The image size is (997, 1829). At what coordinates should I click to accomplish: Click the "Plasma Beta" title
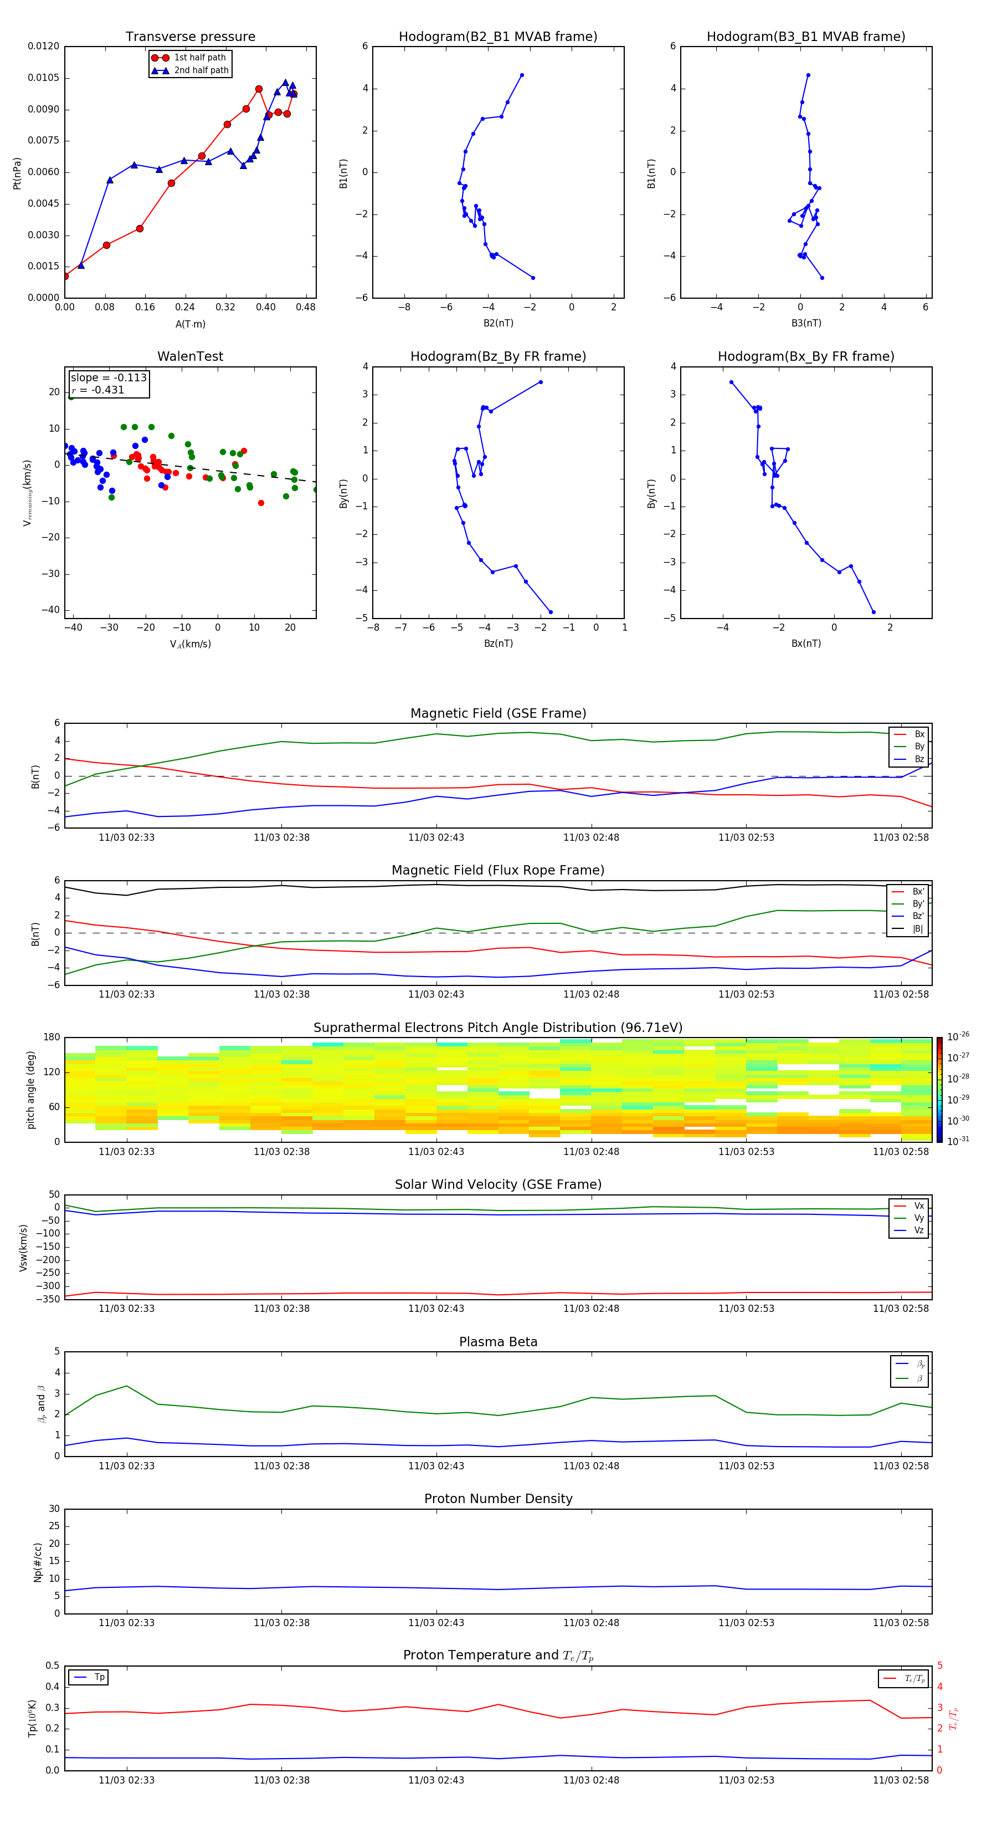coord(498,1342)
